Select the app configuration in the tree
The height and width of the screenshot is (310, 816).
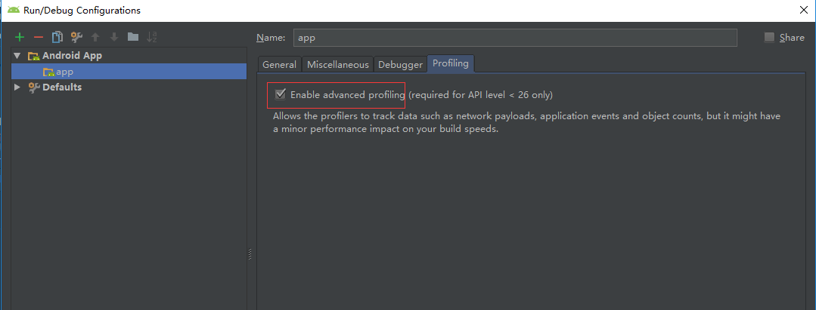click(x=64, y=72)
